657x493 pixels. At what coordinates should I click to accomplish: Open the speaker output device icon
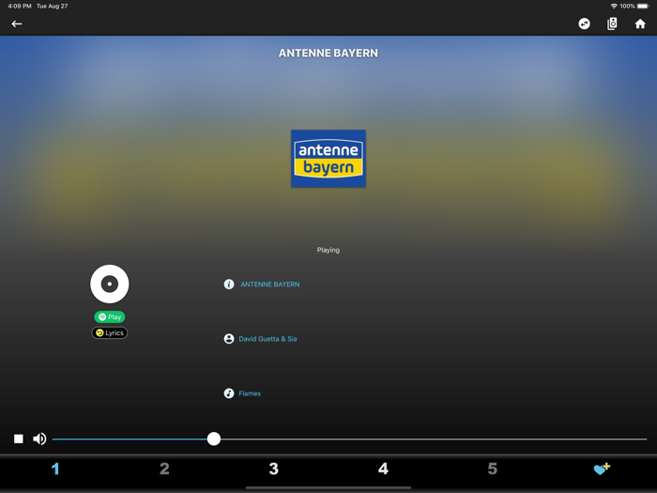tap(612, 23)
